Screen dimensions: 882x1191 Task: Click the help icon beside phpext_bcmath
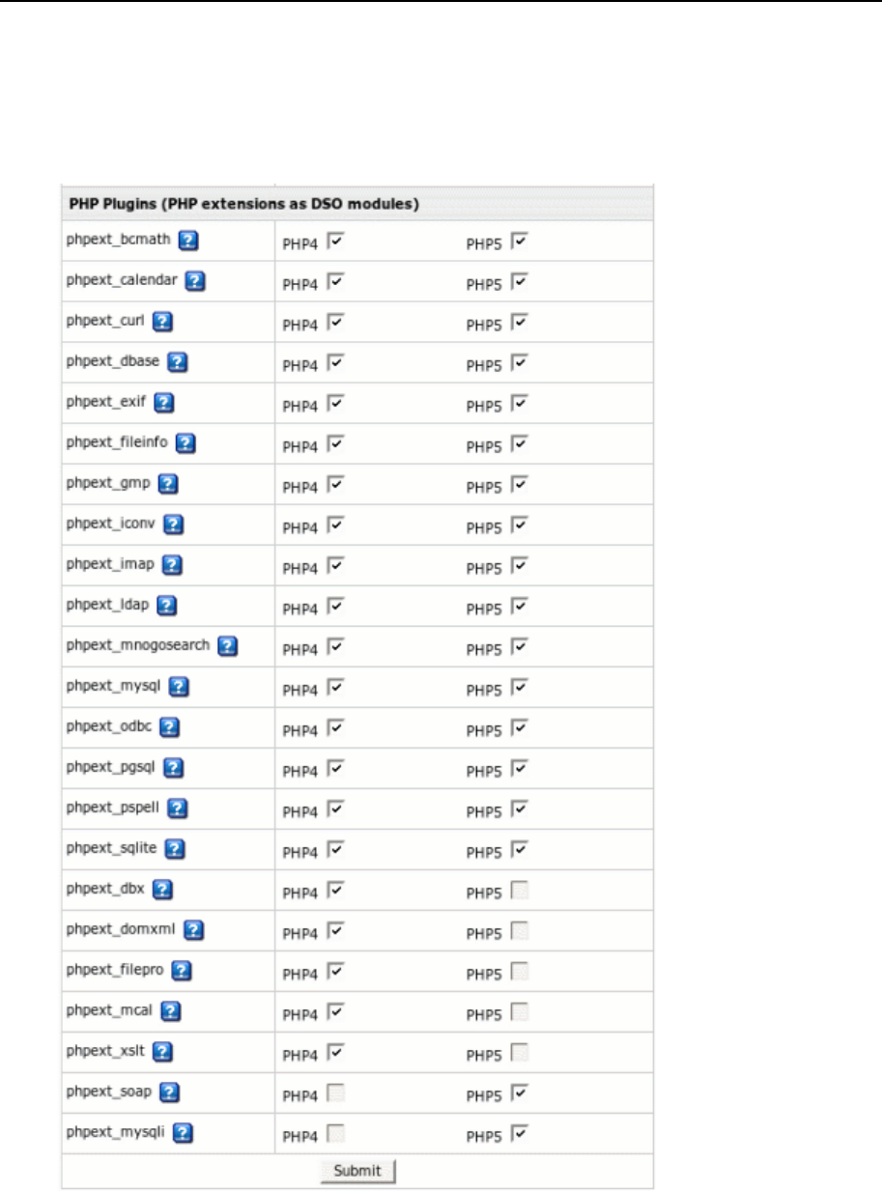[x=189, y=241]
